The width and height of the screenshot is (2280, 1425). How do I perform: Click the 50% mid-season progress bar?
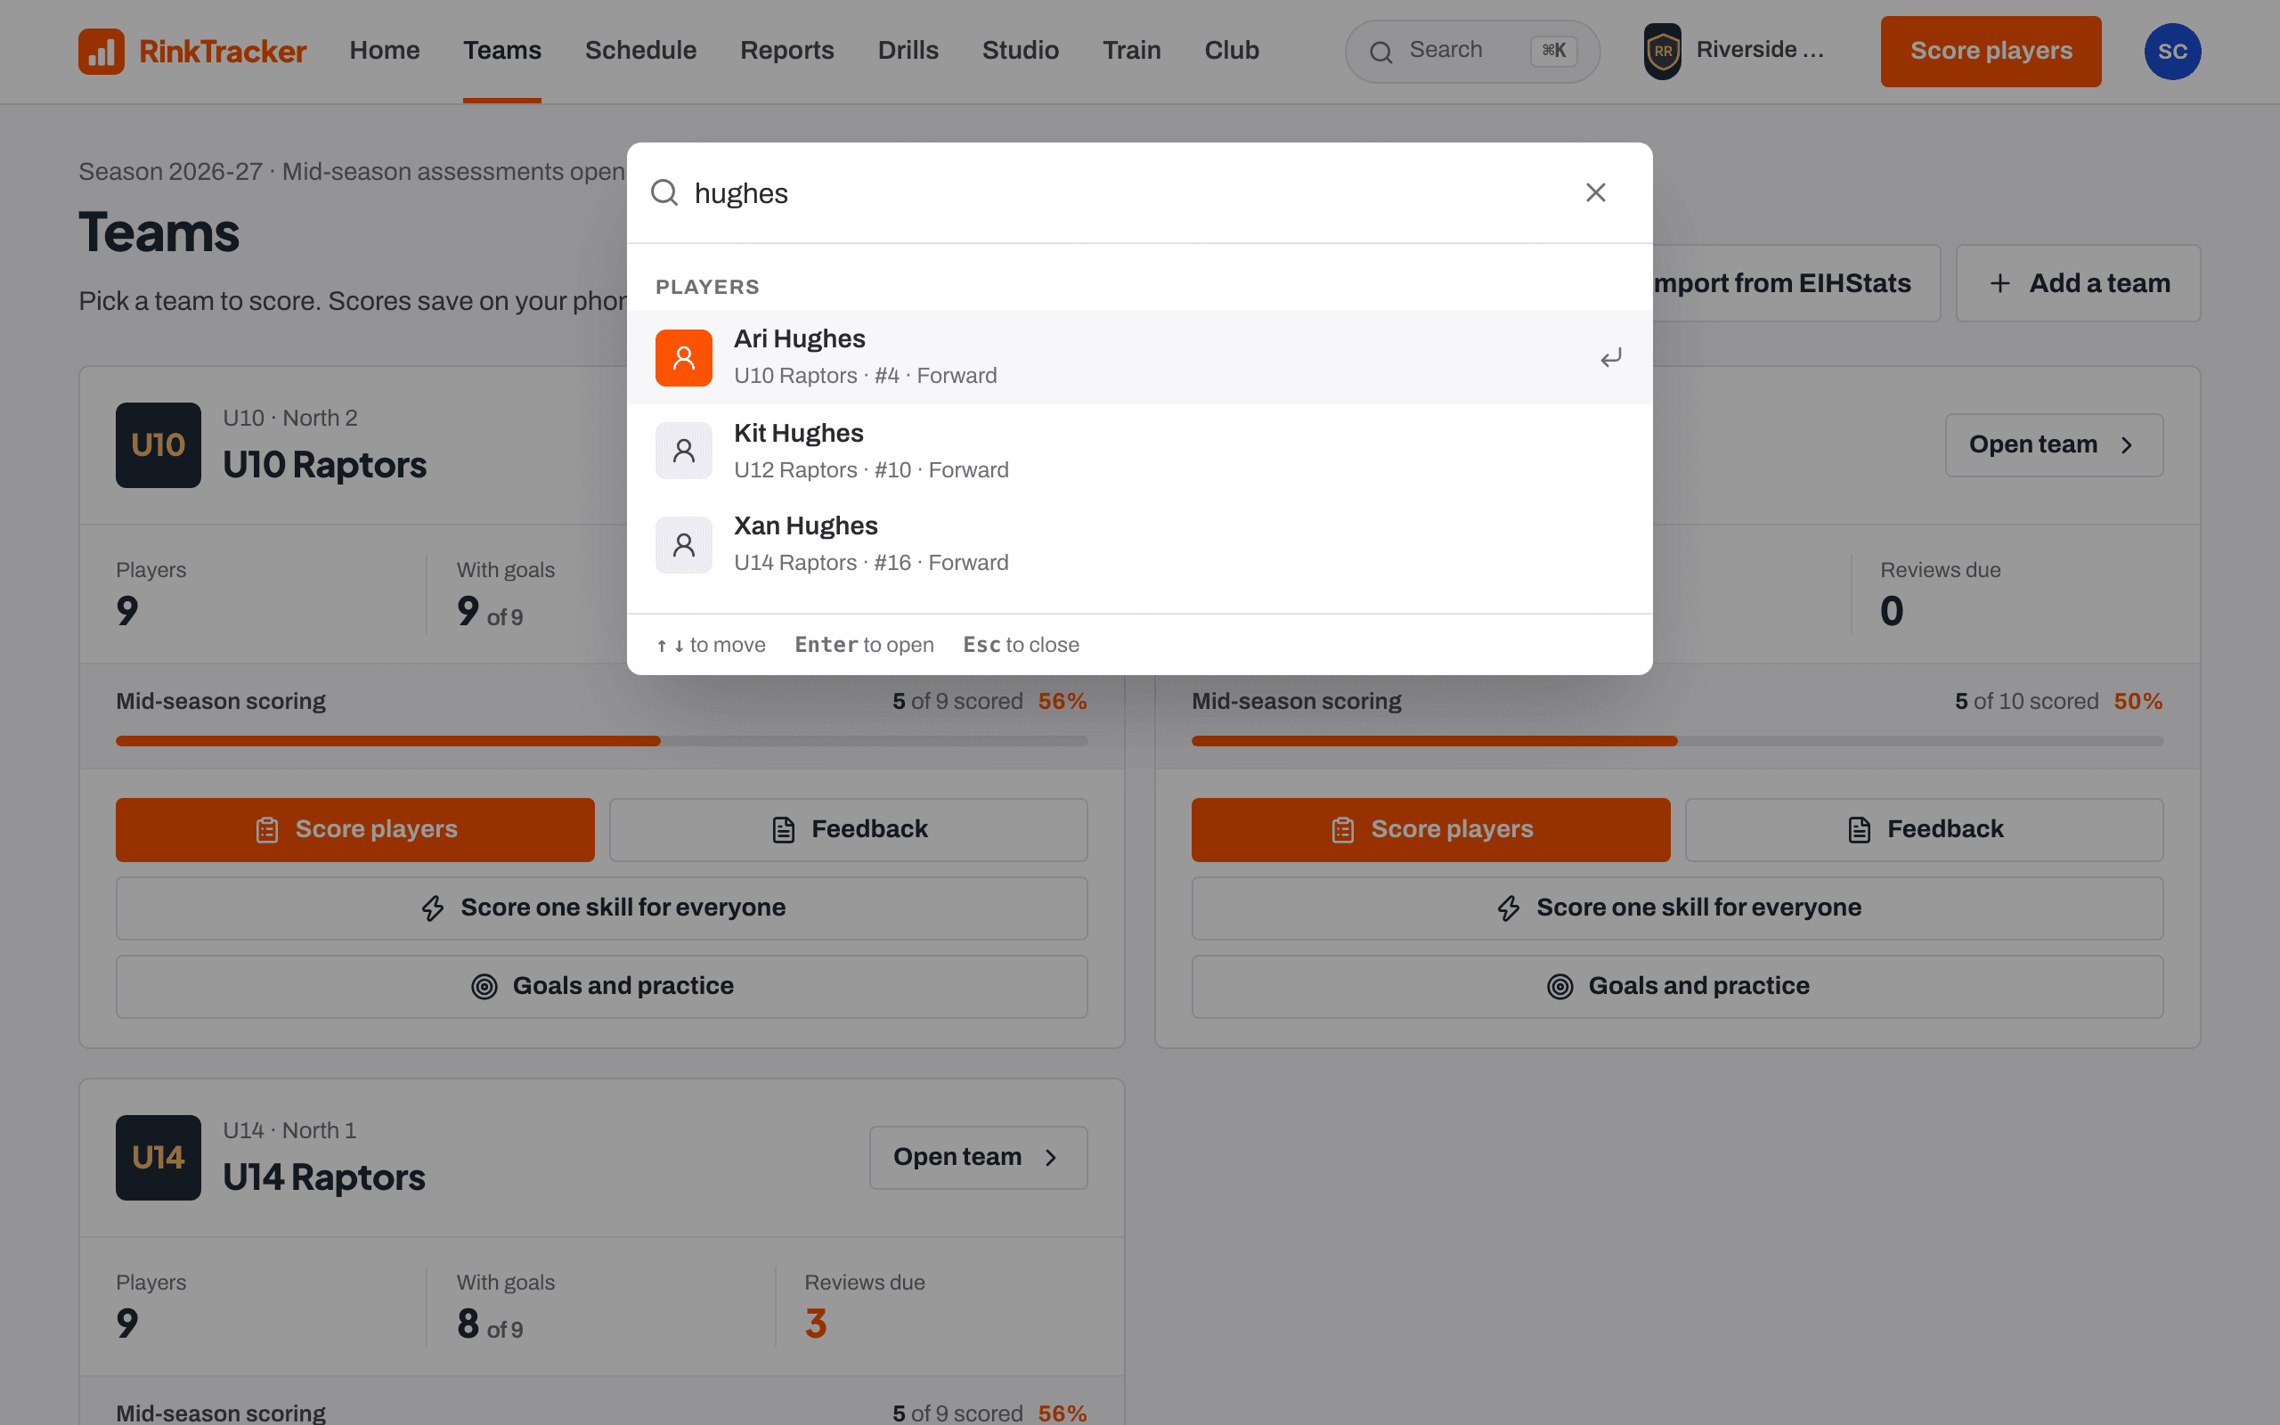coord(1677,741)
